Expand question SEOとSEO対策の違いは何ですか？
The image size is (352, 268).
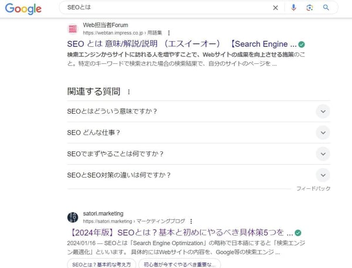point(198,175)
